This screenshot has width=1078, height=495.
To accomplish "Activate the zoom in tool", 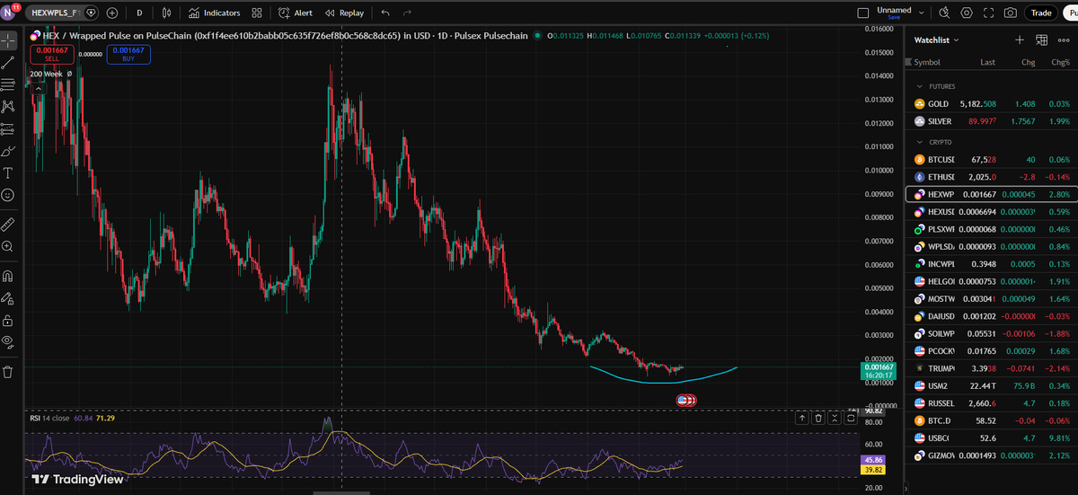I will tap(8, 245).
